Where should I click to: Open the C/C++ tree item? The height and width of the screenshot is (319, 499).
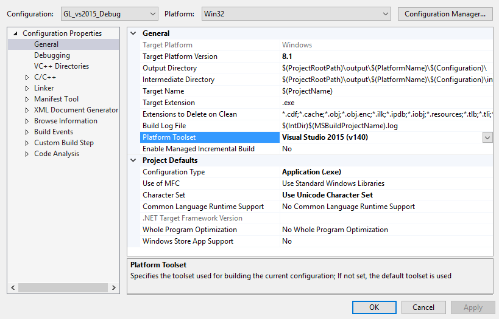(x=45, y=77)
